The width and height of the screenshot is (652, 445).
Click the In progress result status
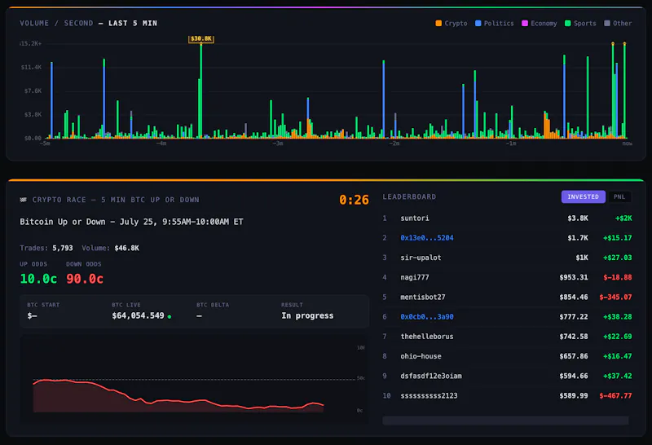click(x=307, y=316)
